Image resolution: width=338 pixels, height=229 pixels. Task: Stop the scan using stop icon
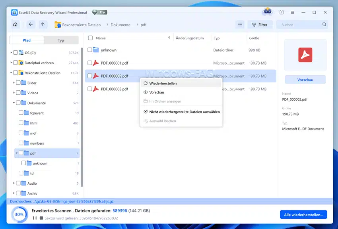(41, 218)
